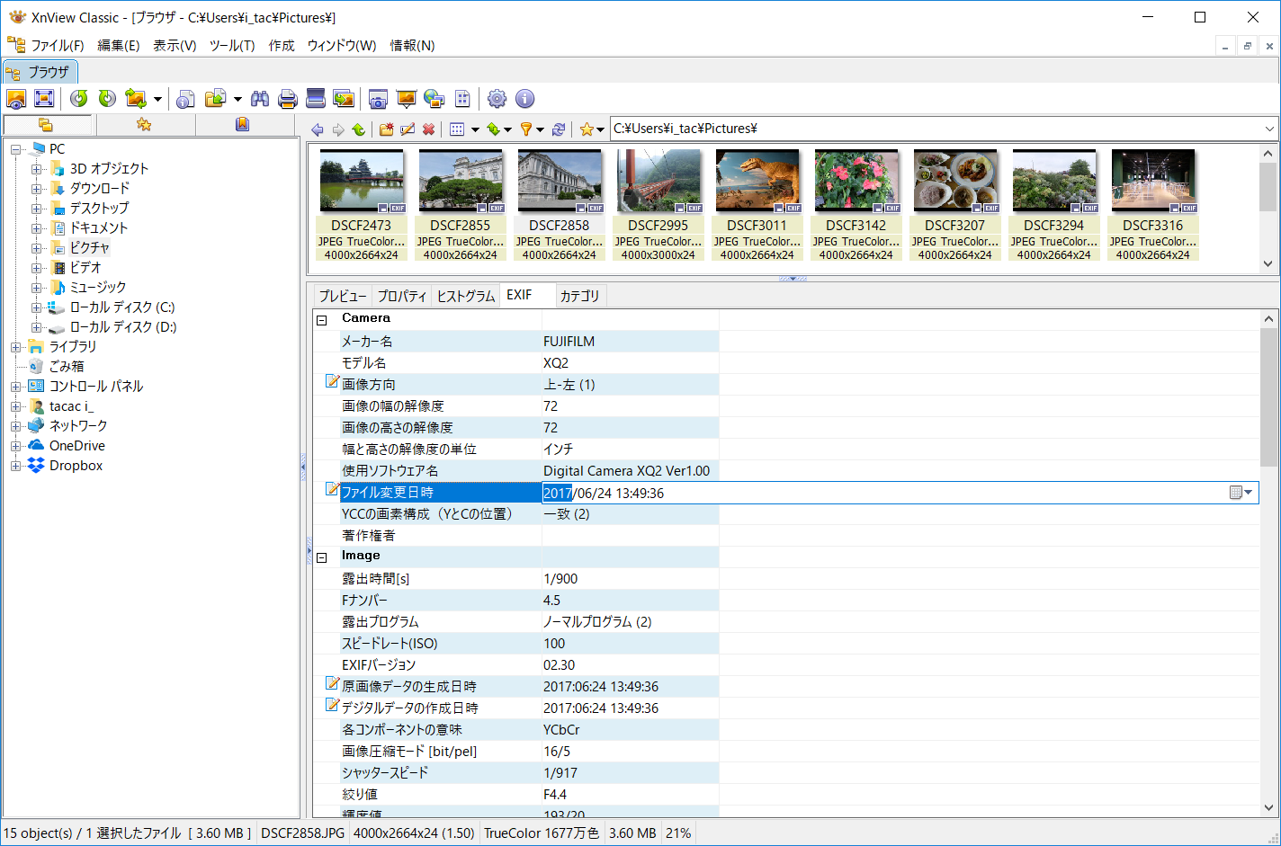Go back to the previous folder
This screenshot has width=1281, height=846.
[317, 129]
